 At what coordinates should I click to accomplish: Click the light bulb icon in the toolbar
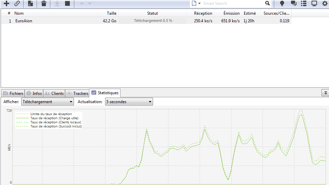pos(282,3)
